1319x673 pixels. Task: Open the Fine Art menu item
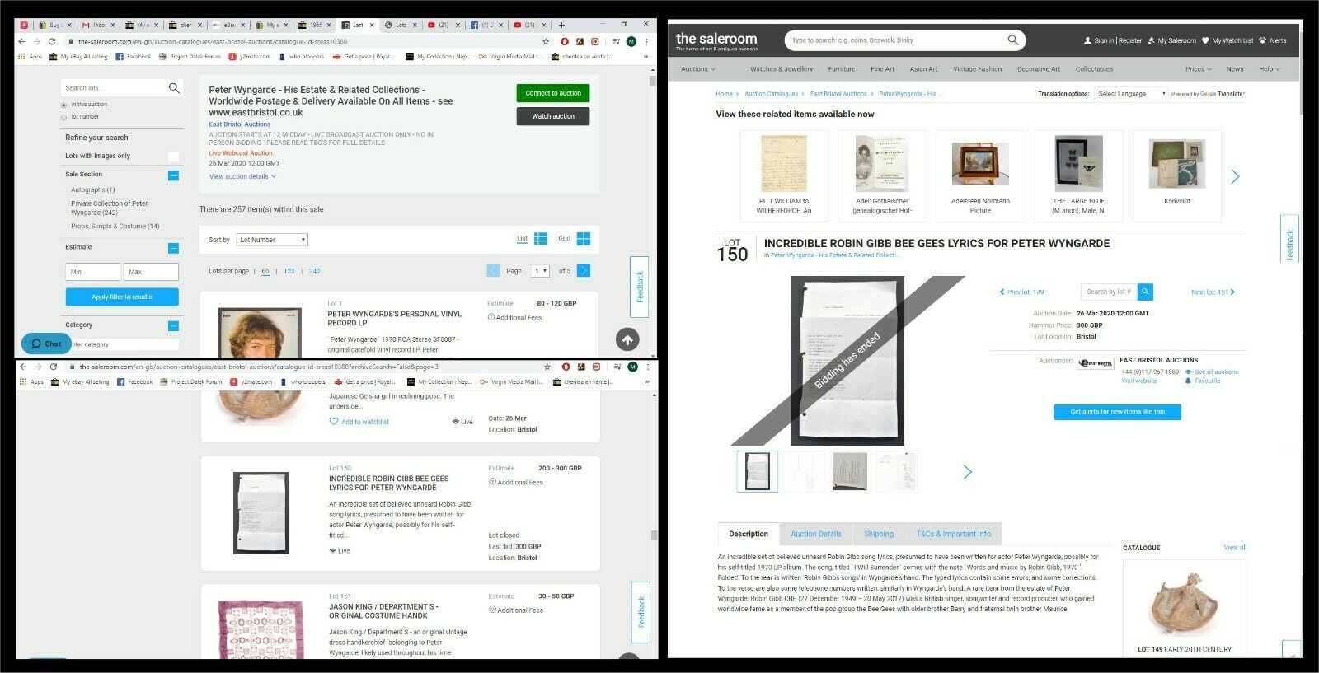(882, 69)
